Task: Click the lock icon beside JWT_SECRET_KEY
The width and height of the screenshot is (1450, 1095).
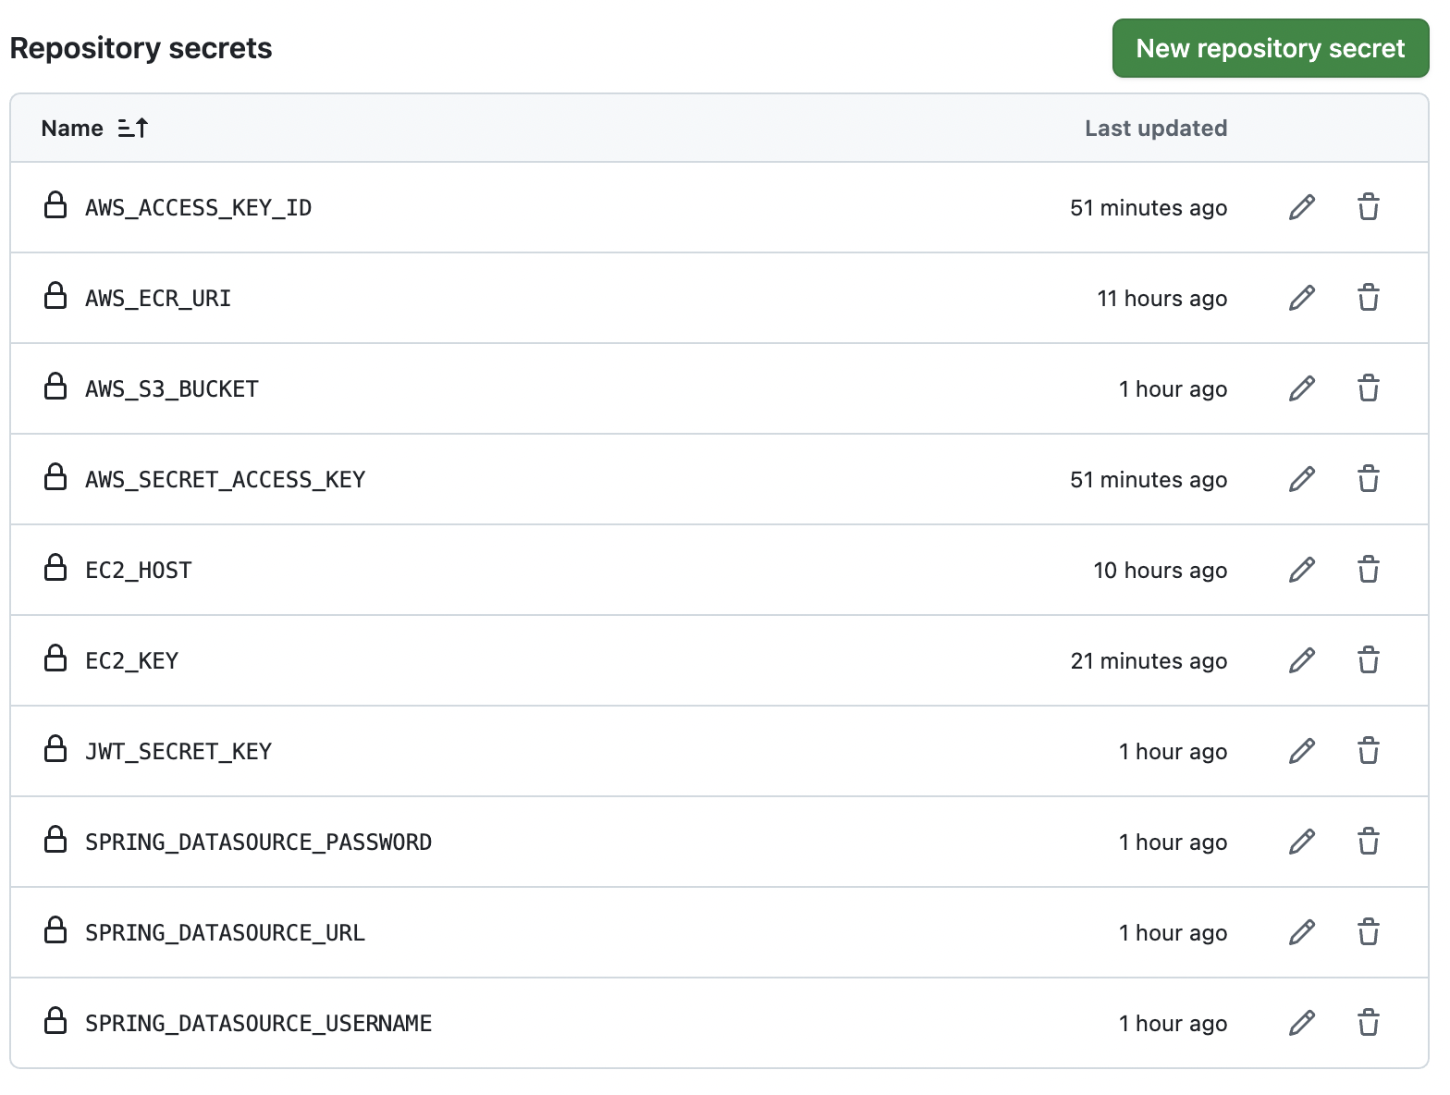Action: coord(55,749)
